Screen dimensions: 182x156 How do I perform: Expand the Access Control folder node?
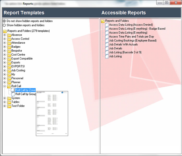click(x=4, y=39)
